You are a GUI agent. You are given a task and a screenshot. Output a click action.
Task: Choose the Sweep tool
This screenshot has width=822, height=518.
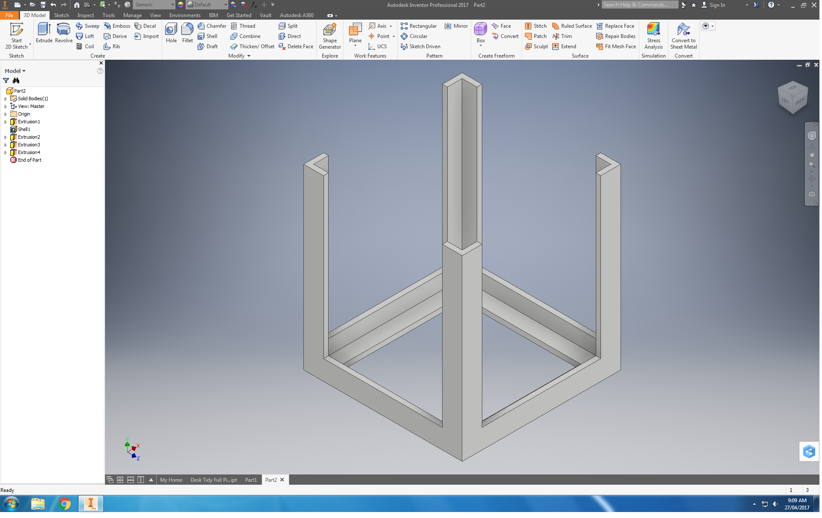[x=88, y=26]
